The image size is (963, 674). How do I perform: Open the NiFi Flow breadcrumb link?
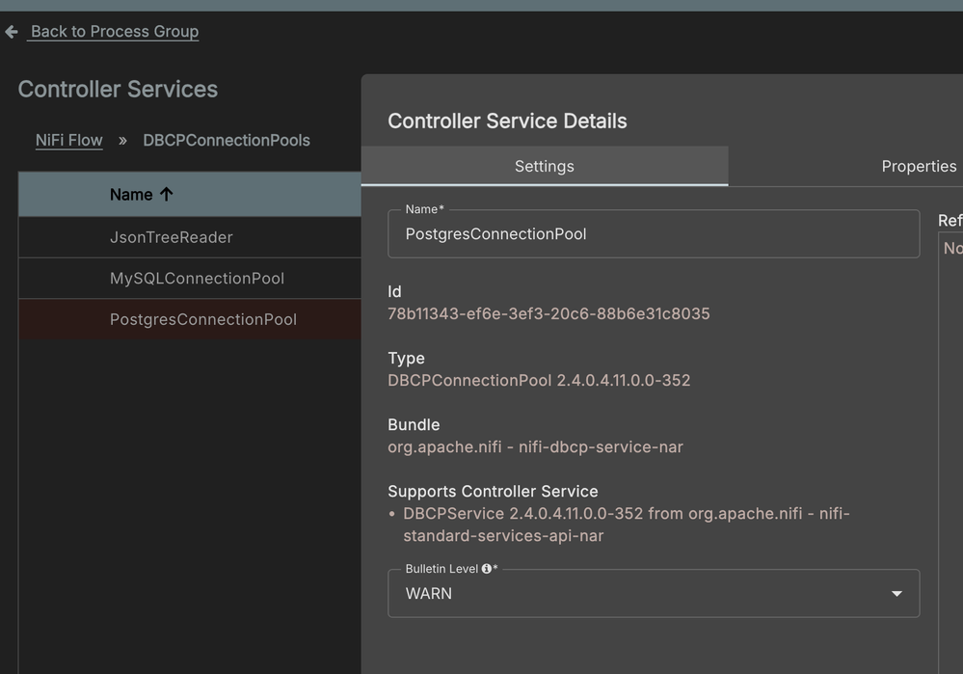coord(69,140)
